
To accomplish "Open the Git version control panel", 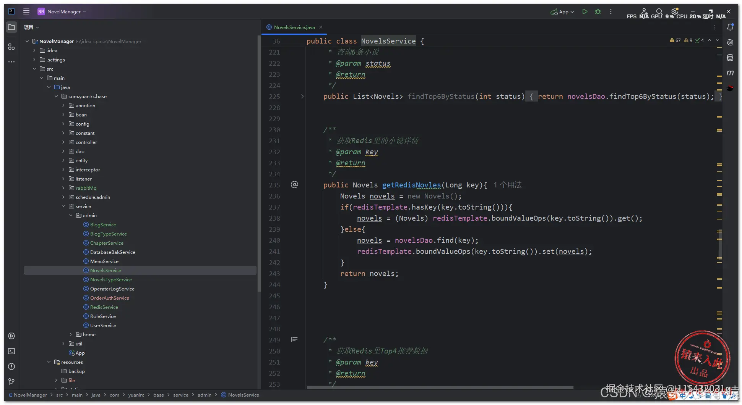I will 11,382.
